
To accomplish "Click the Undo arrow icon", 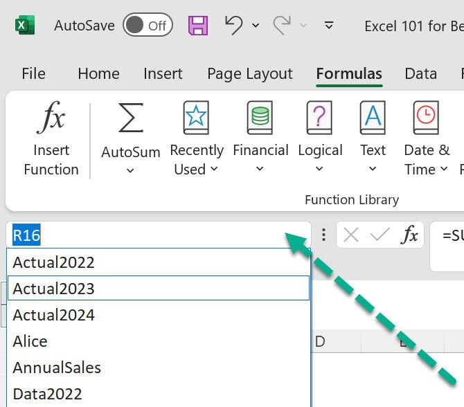I will click(234, 25).
